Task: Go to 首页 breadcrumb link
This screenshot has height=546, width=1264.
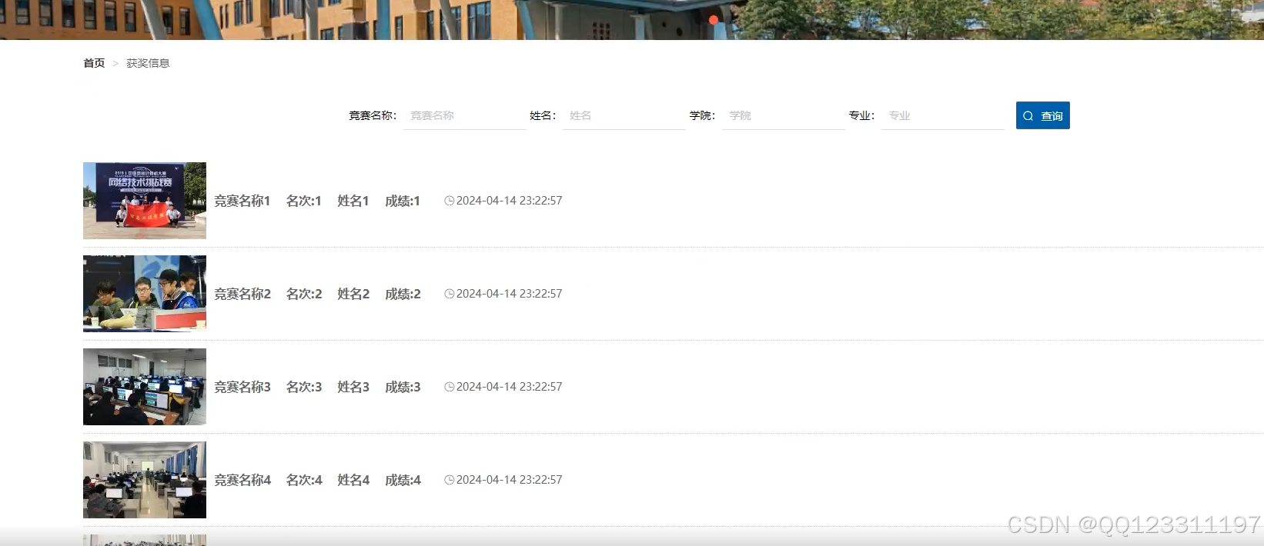Action: [x=94, y=63]
